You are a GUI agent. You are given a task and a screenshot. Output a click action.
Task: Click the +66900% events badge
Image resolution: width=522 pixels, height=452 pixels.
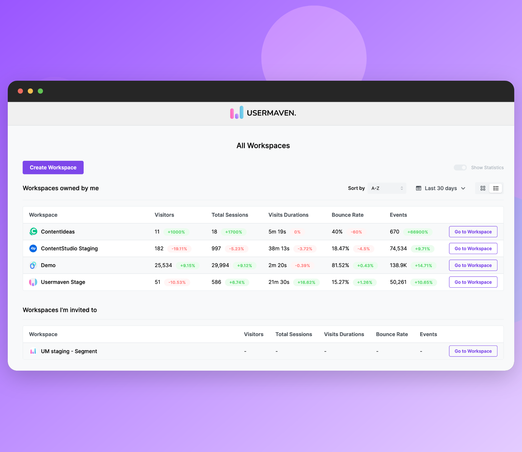click(417, 232)
